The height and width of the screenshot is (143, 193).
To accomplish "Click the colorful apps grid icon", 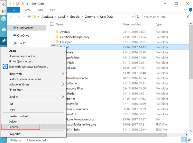I will pyautogui.click(x=4, y=12).
